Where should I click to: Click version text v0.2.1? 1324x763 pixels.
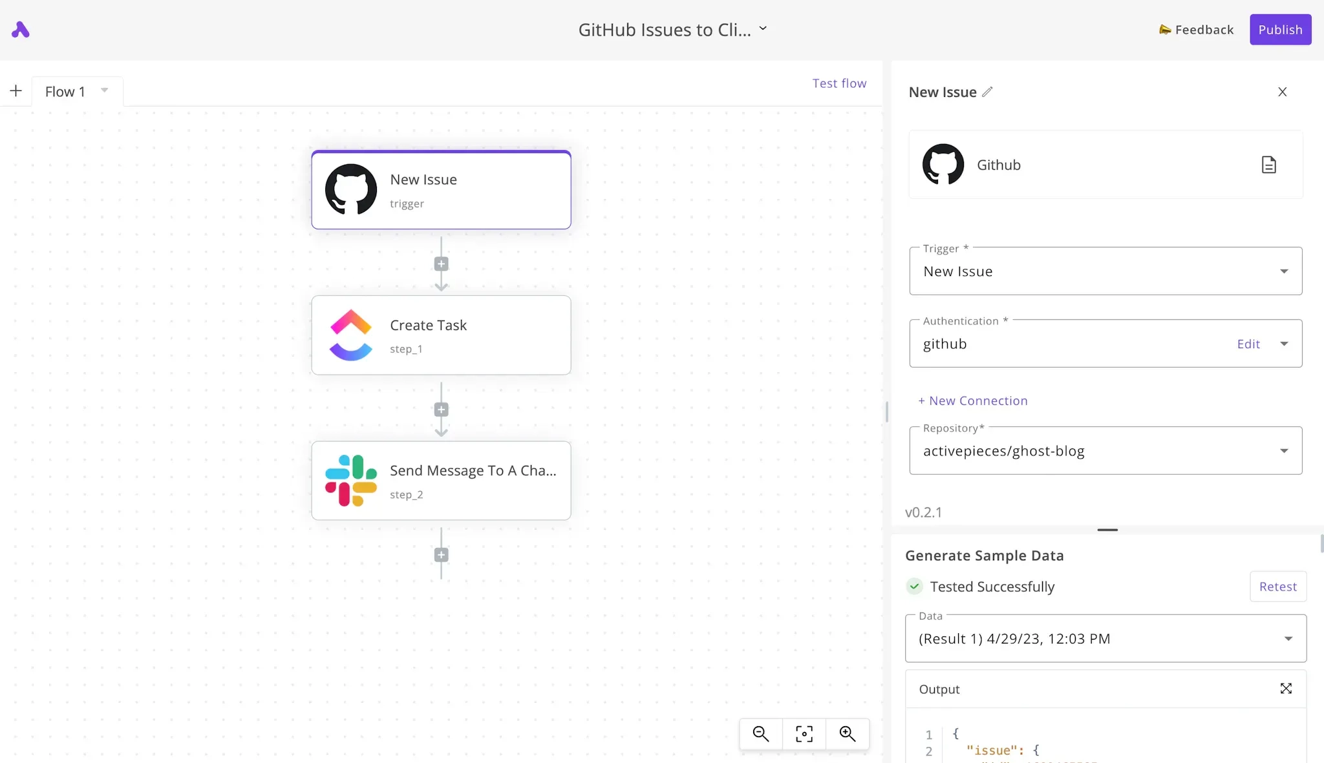point(923,512)
